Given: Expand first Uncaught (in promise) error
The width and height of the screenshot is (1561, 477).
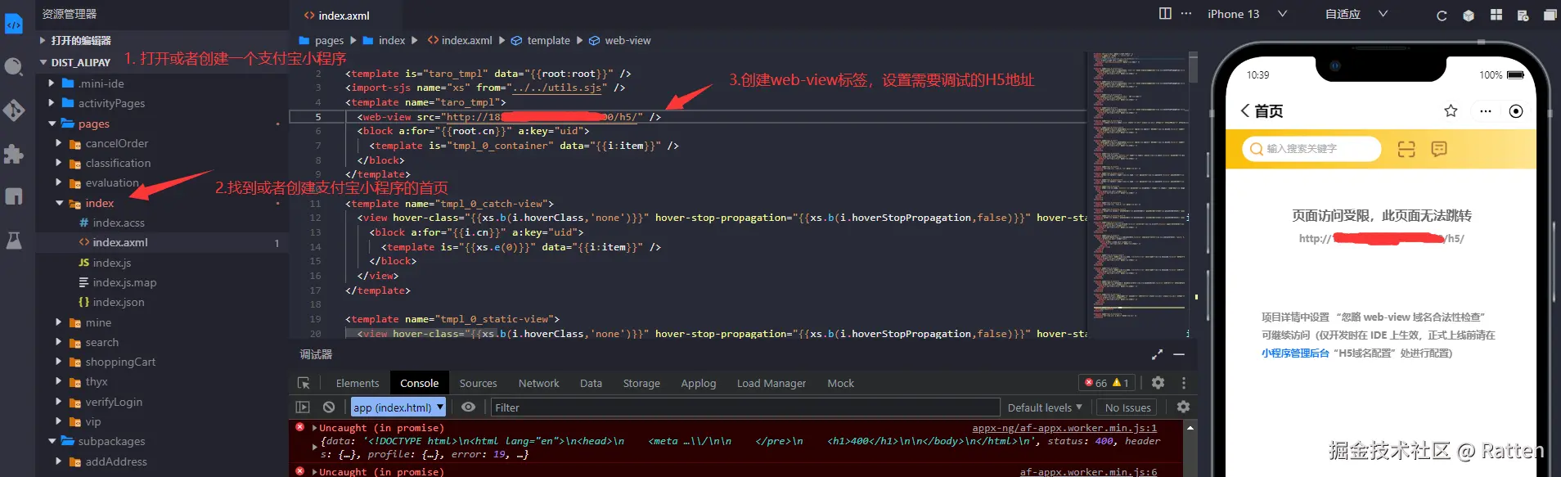Looking at the screenshot, I should [315, 428].
